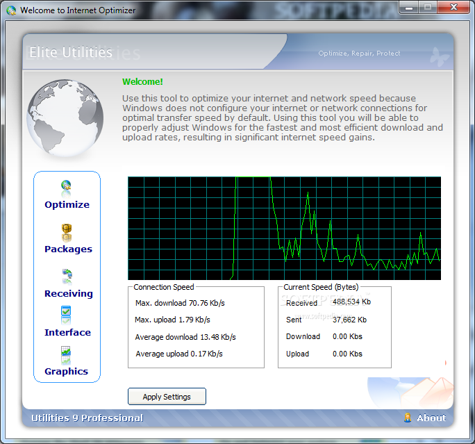
Task: Switch to the Graphics section label
Action: pos(67,372)
